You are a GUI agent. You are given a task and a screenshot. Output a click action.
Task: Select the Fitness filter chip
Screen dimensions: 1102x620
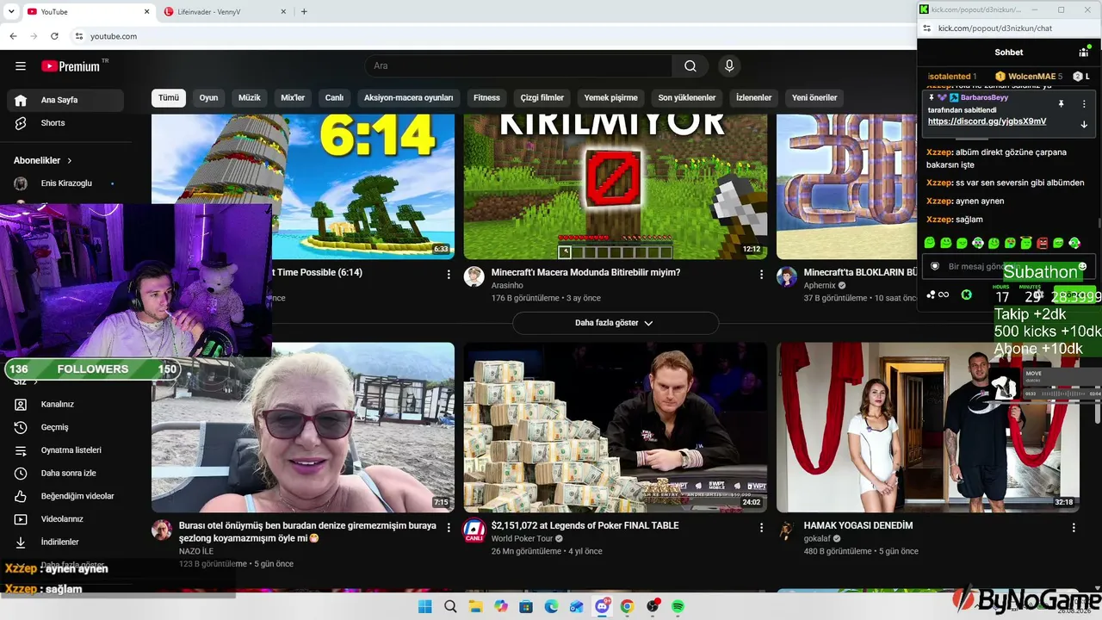486,98
